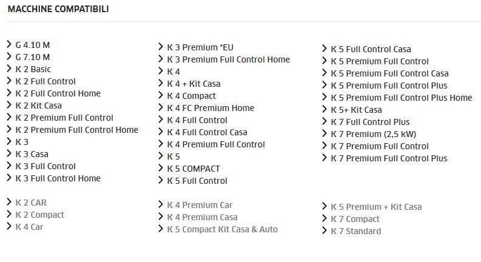Select K 5 Premium Full Control Plus Home
The height and width of the screenshot is (262, 481).
click(x=402, y=98)
